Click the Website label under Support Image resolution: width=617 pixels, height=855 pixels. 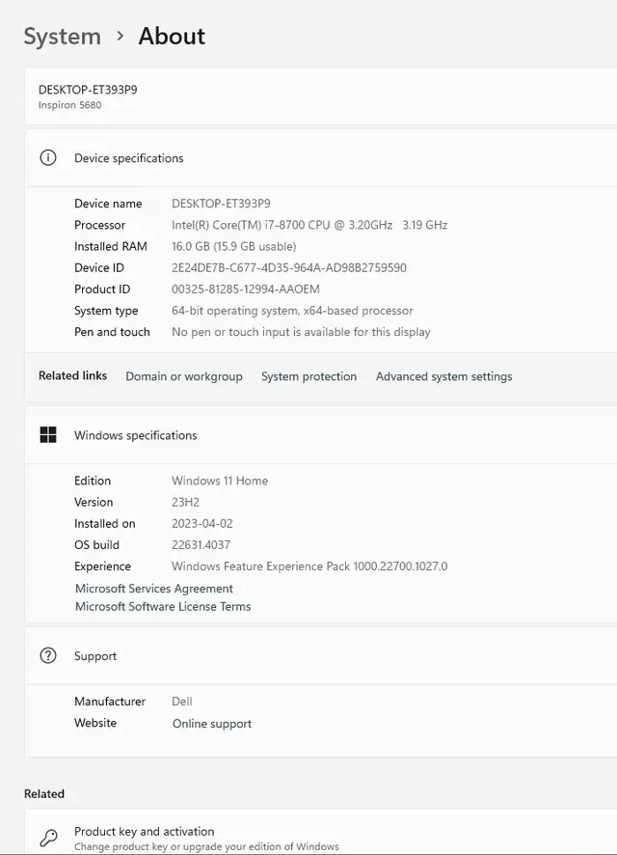(x=95, y=723)
